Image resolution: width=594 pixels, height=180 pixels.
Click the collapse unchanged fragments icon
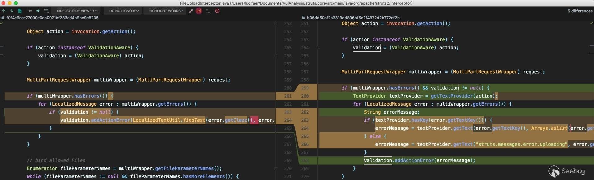(x=191, y=11)
